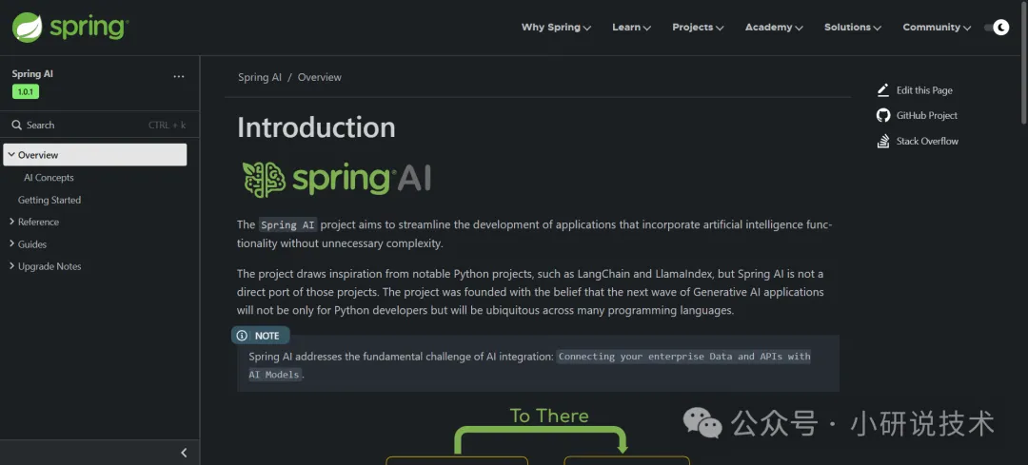
Task: Click the Spring AI brain logo image
Action: tap(336, 180)
